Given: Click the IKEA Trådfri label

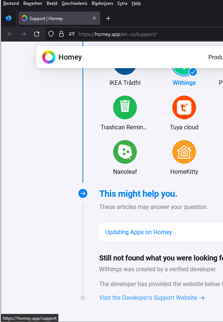Looking at the screenshot, I should pyautogui.click(x=125, y=83).
